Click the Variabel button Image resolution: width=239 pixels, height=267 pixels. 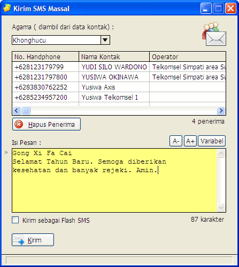212,141
